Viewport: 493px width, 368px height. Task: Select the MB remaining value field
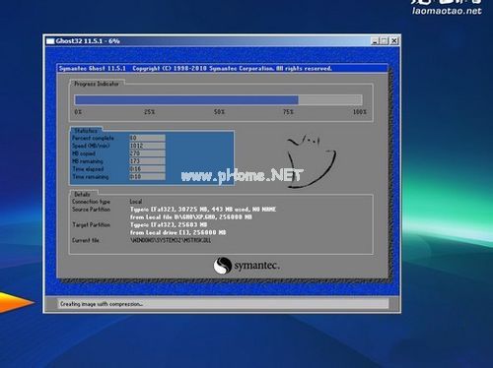click(147, 161)
